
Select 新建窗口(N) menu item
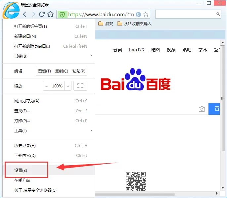[x=49, y=36]
